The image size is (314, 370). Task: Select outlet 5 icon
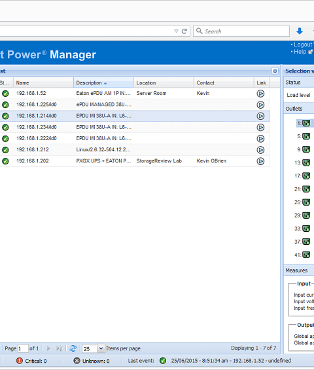click(x=306, y=136)
